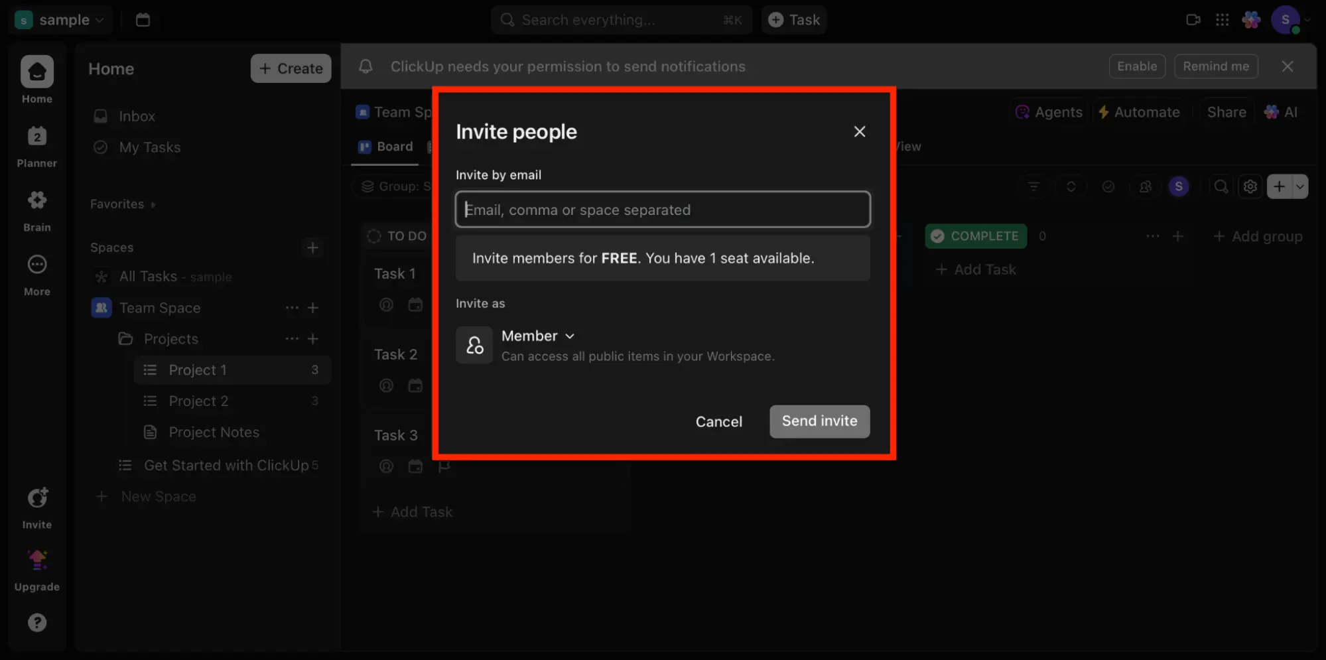Open the Home sidebar icon
This screenshot has width=1326, height=660.
coord(37,72)
